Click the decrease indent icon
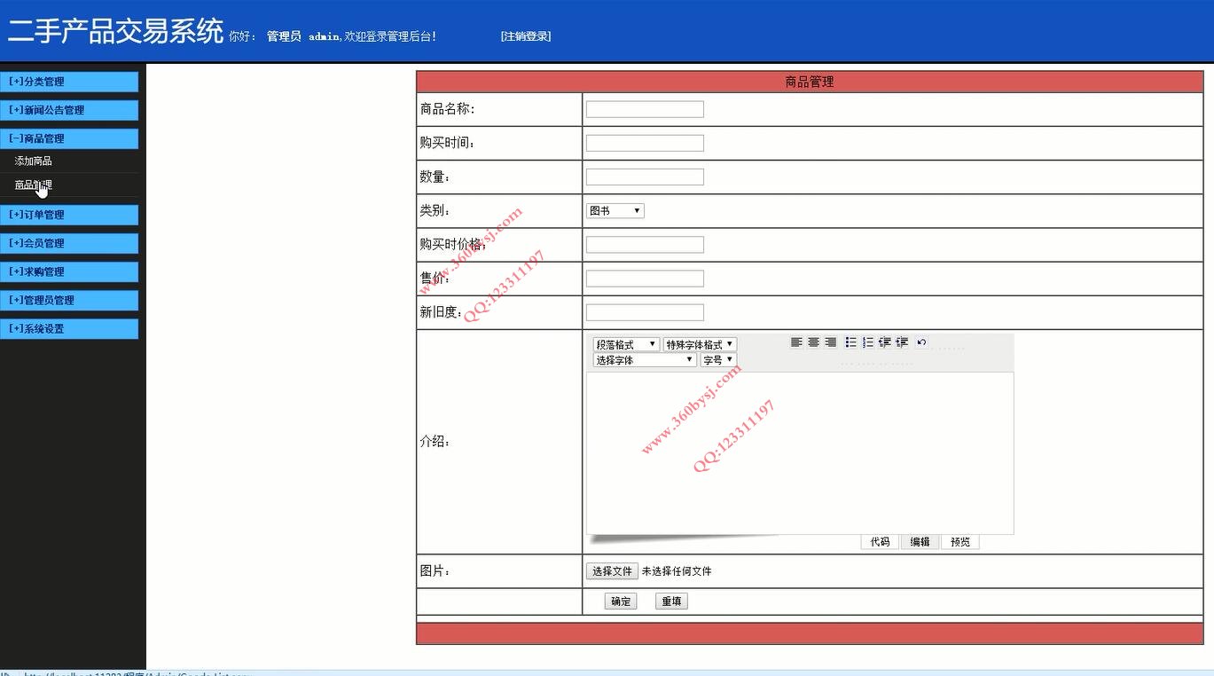This screenshot has height=676, width=1214. [x=885, y=342]
